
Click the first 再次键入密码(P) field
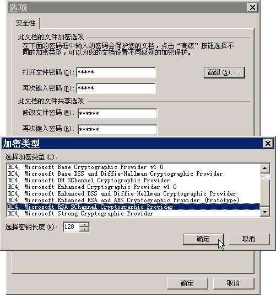pos(116,88)
